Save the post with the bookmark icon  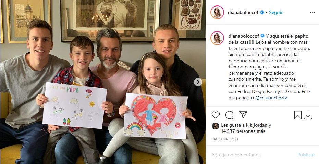[298, 115]
